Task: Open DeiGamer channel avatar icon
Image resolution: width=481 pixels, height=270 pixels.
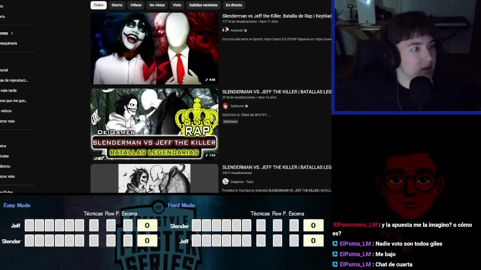Action: click(225, 106)
